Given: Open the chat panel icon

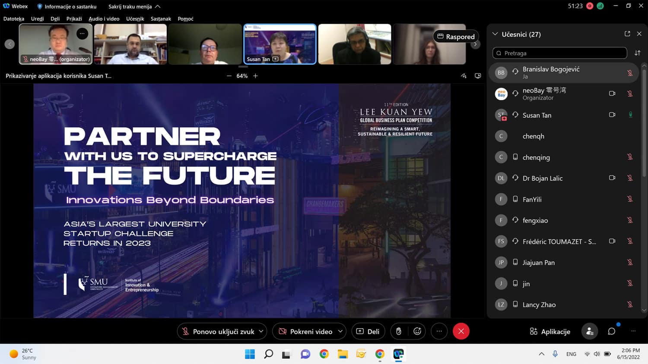Looking at the screenshot, I should click(x=612, y=331).
